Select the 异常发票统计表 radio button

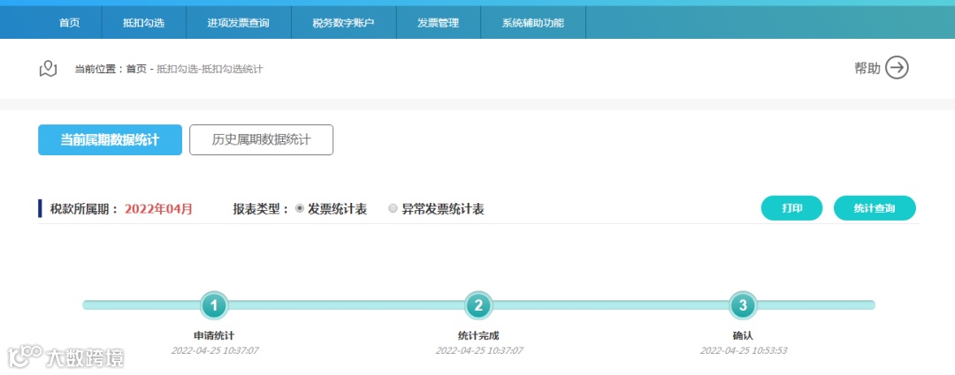pyautogui.click(x=393, y=208)
